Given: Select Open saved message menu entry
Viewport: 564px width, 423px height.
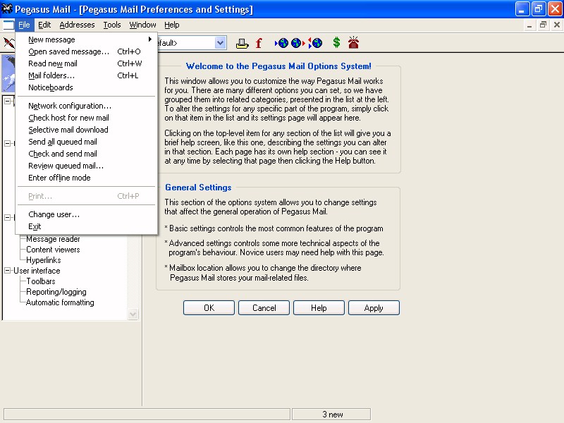Looking at the screenshot, I should (x=86, y=51).
